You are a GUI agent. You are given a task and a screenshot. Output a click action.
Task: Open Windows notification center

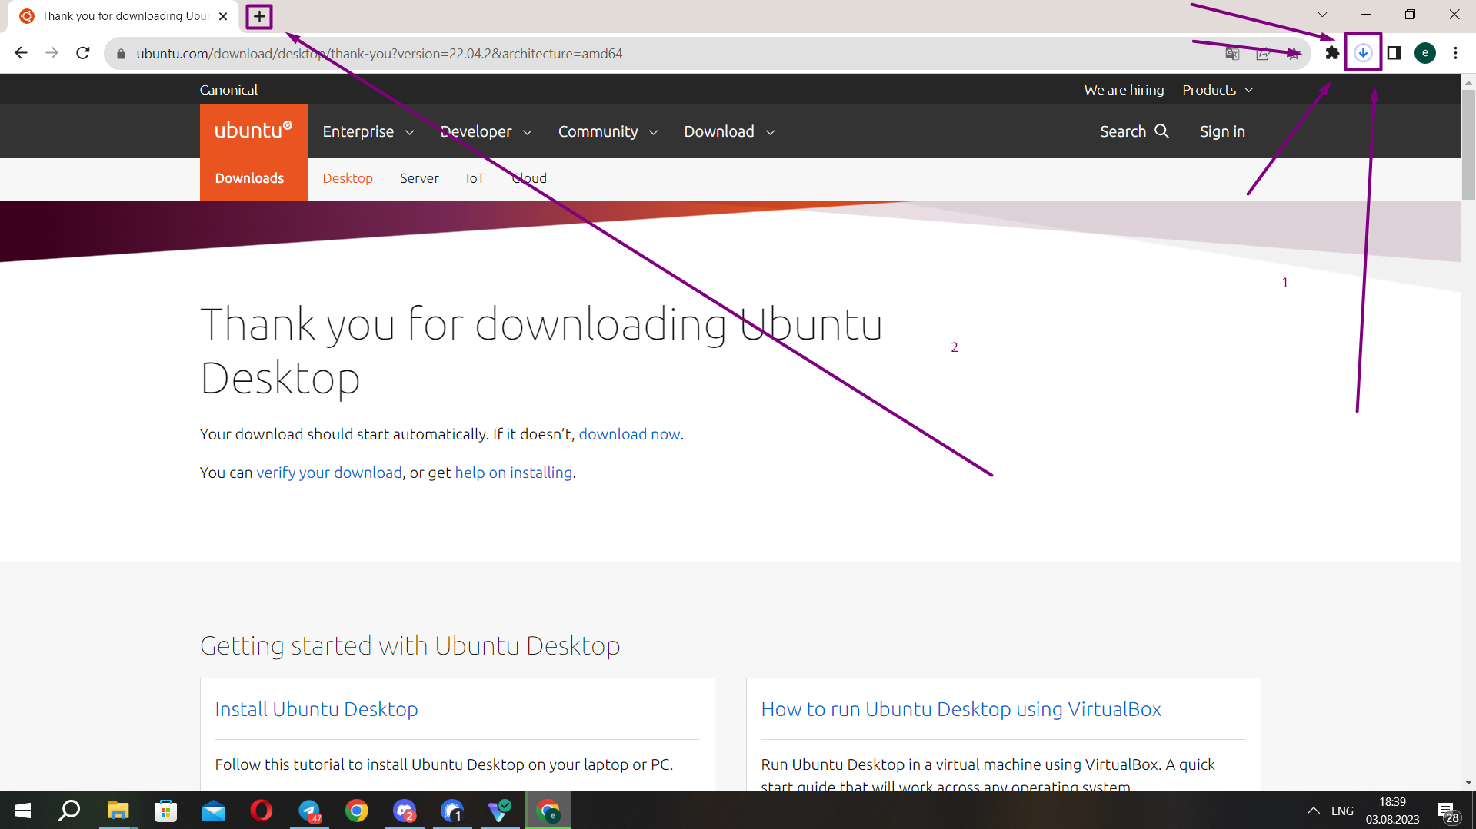coord(1449,811)
